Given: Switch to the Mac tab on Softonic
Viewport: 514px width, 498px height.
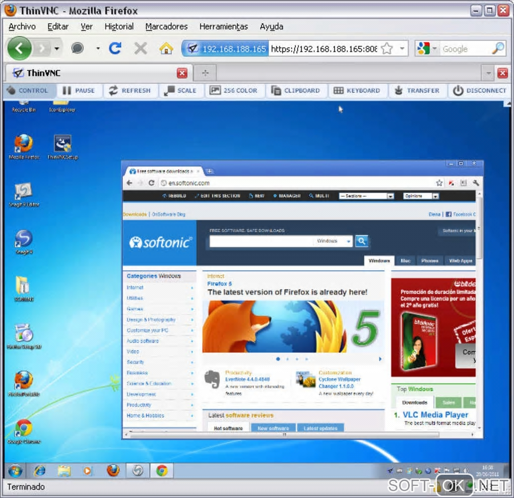Looking at the screenshot, I should (x=406, y=261).
